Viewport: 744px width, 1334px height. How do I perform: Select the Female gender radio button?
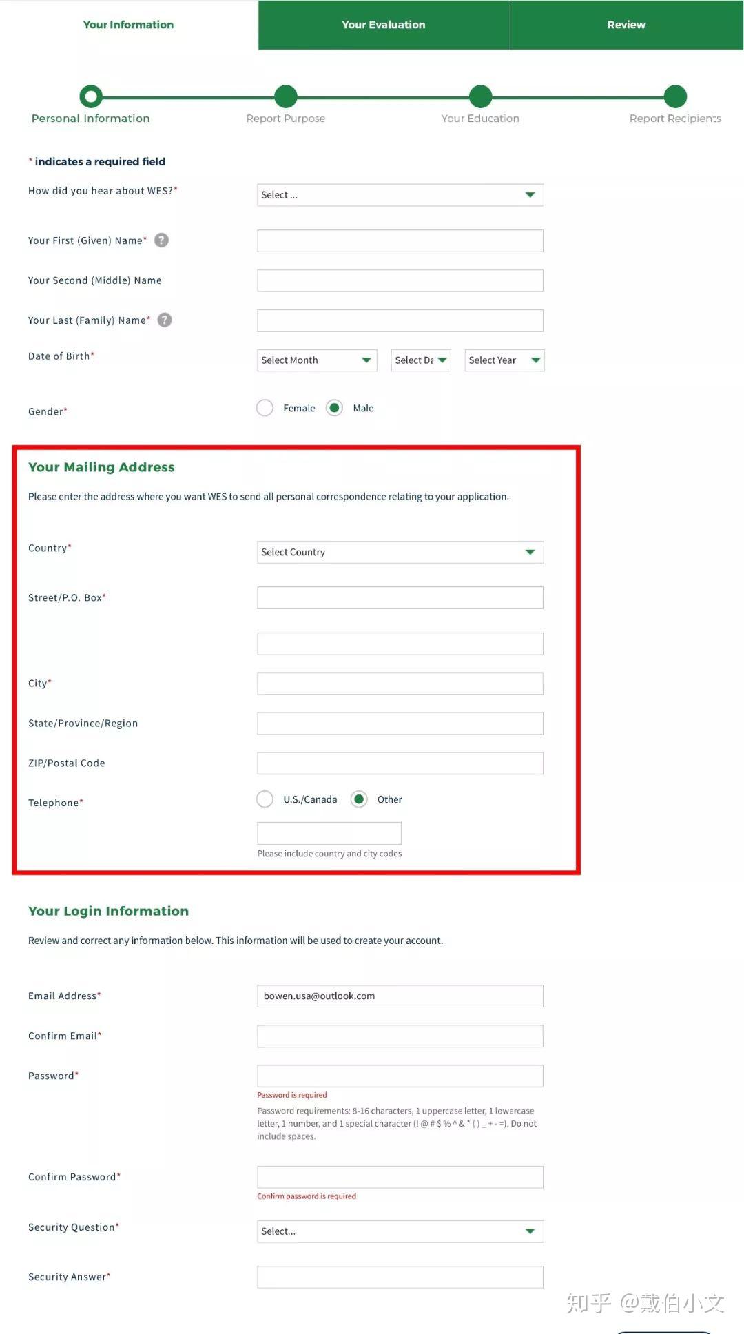coord(265,408)
